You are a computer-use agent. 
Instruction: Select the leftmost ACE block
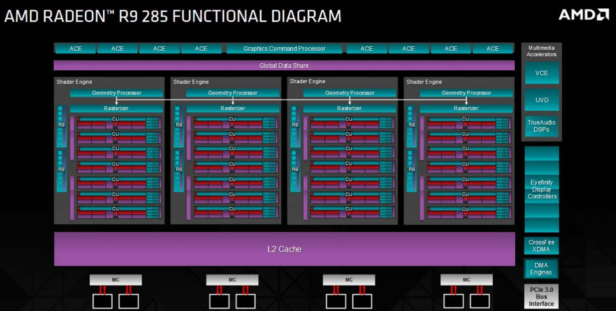pyautogui.click(x=75, y=49)
